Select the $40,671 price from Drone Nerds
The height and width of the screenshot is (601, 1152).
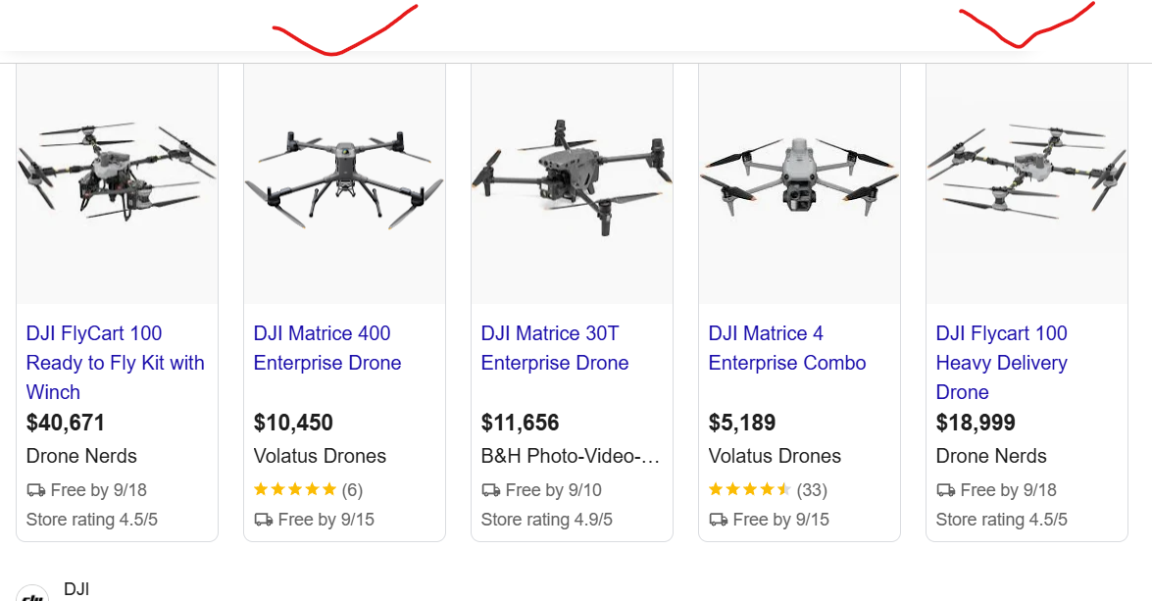[x=66, y=423]
